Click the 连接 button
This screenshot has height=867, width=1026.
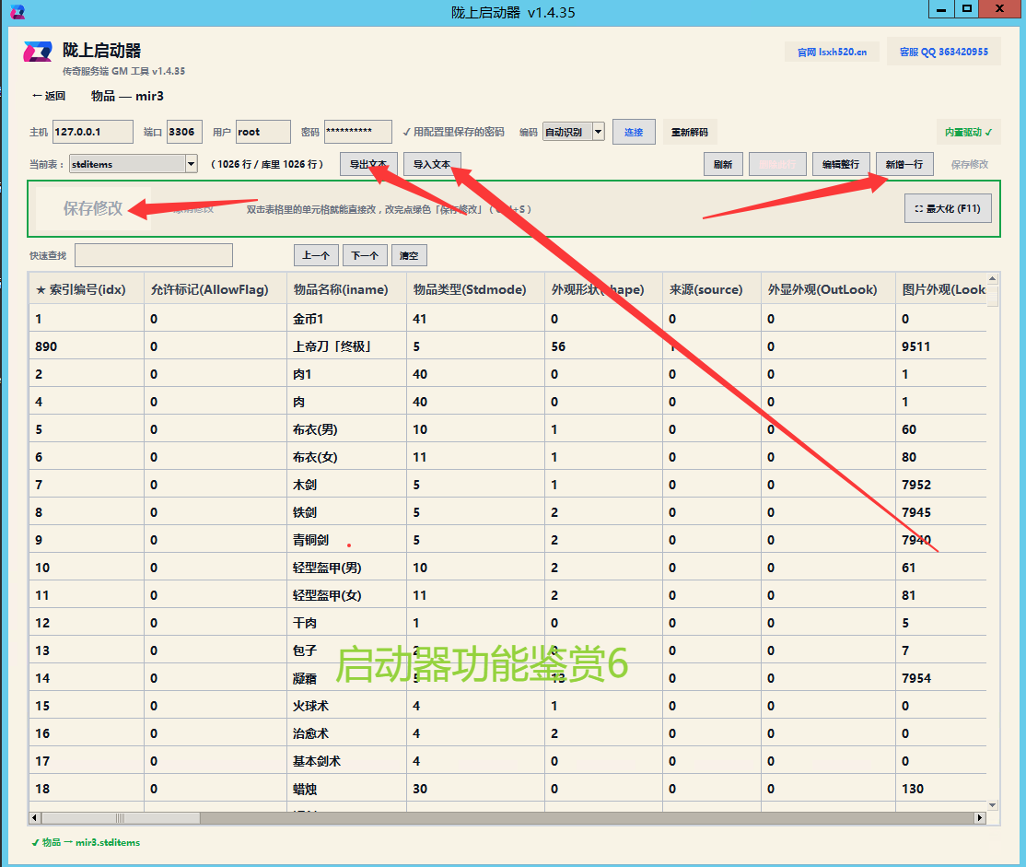pos(634,133)
